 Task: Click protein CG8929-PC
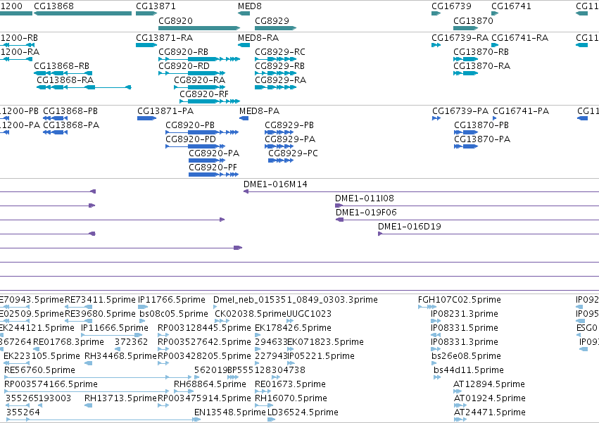click(x=293, y=153)
